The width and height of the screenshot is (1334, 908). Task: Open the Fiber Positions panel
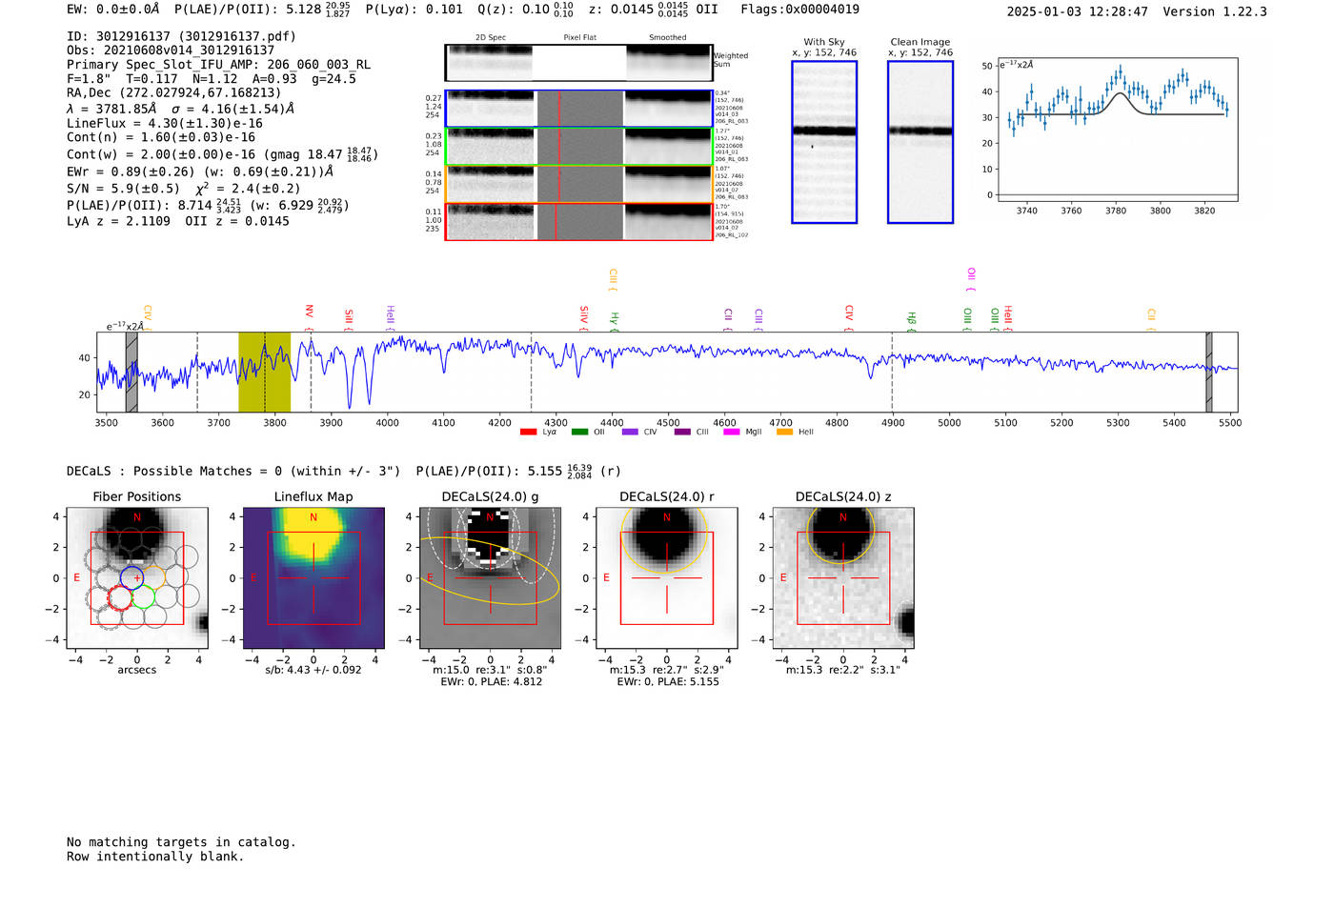click(137, 578)
